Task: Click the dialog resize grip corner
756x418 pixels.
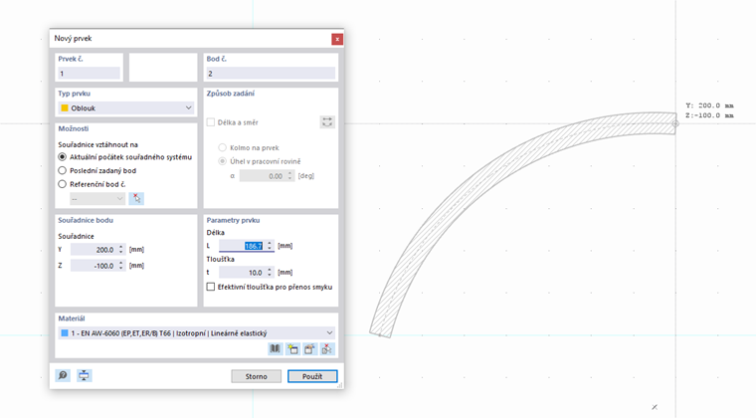Action: [340, 385]
